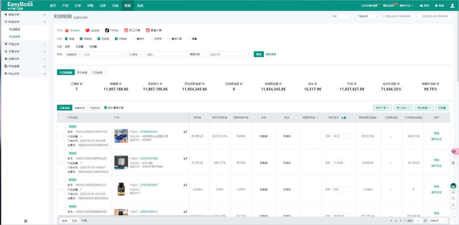Click the info icon beside 预估回款金额 metric

[203, 84]
